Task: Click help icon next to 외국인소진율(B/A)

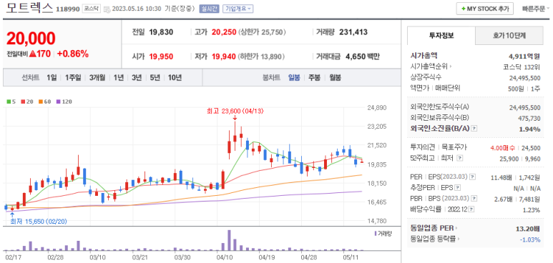Action: point(474,129)
